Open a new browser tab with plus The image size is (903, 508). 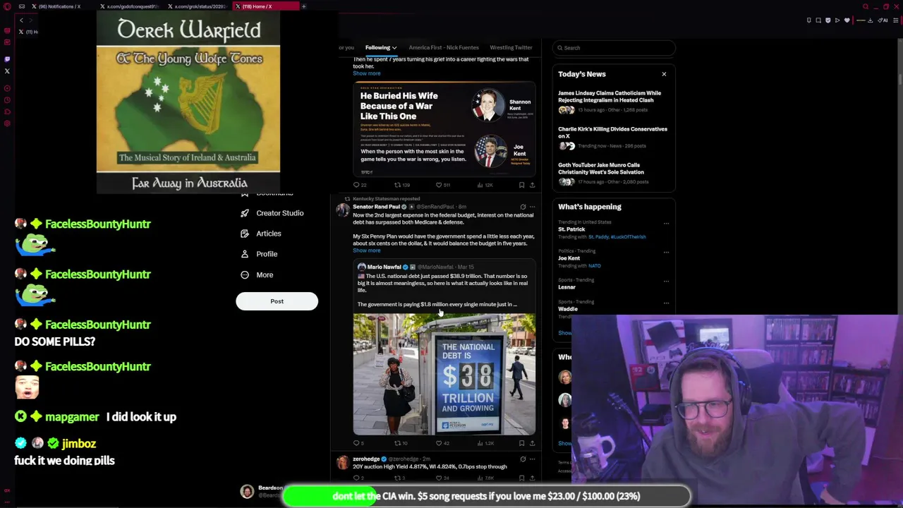(x=304, y=6)
